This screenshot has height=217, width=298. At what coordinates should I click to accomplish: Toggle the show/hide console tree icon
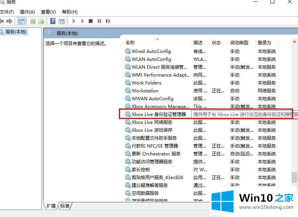[x=21, y=21]
